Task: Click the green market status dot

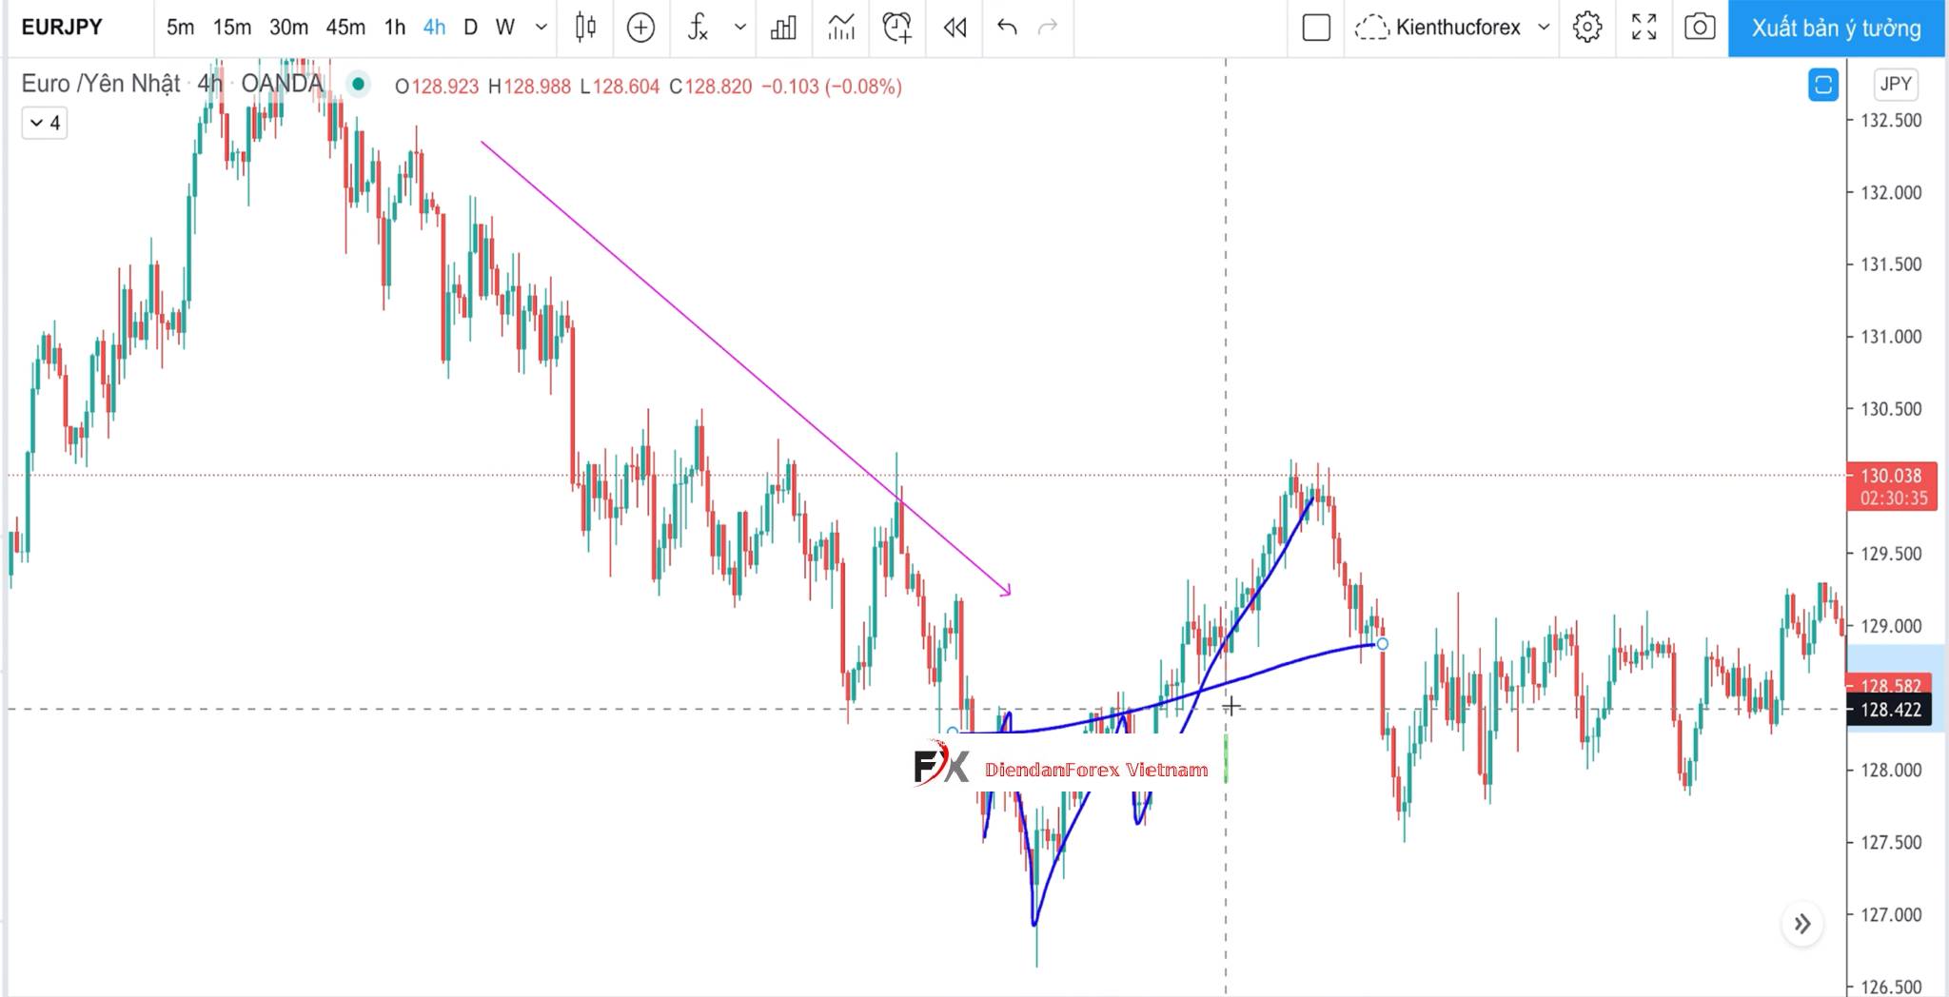Action: pos(358,85)
